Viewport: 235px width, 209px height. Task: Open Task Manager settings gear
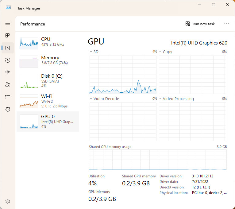(8, 201)
